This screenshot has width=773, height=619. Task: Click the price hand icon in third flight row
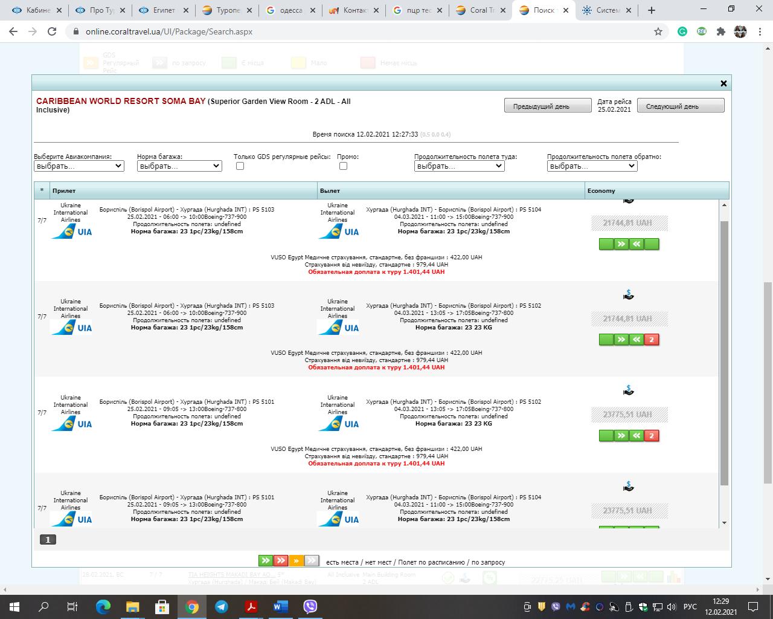pyautogui.click(x=629, y=391)
